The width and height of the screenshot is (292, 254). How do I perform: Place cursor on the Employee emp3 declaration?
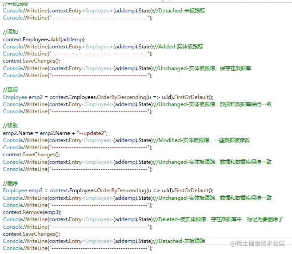(108, 190)
